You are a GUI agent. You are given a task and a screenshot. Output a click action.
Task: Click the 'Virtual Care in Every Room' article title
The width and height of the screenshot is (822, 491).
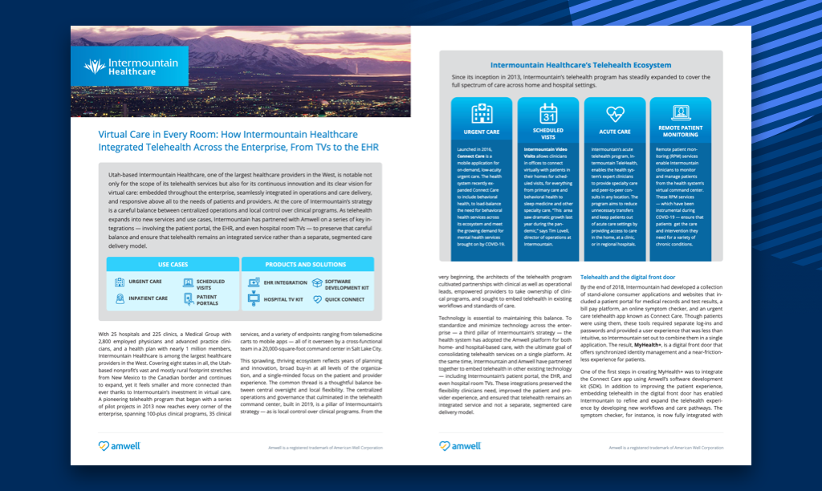point(238,141)
